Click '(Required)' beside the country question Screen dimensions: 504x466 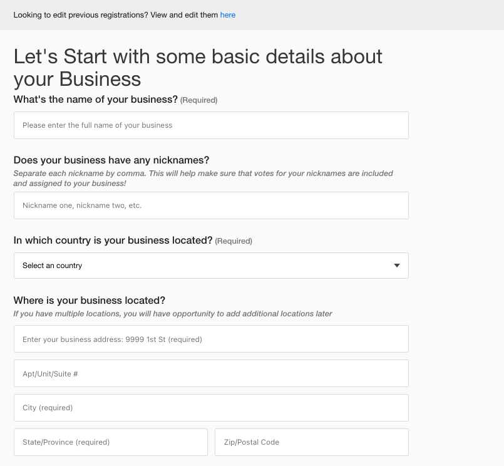(234, 241)
